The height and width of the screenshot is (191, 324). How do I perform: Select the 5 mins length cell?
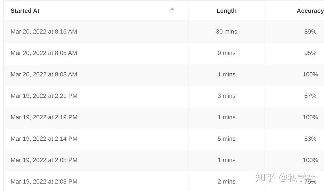(226, 139)
